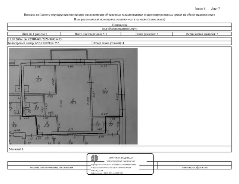The image size is (239, 184).
Task: Click the "2.46" dimension on the floor plan
Action: point(37,67)
